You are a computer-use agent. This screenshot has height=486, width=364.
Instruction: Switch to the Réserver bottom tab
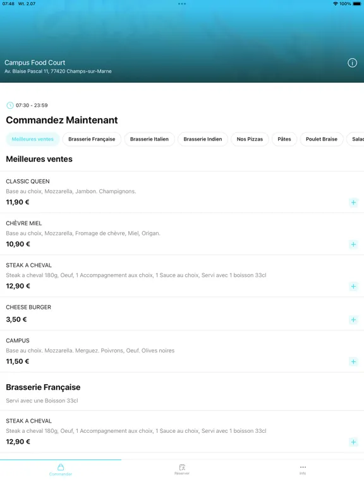(182, 470)
